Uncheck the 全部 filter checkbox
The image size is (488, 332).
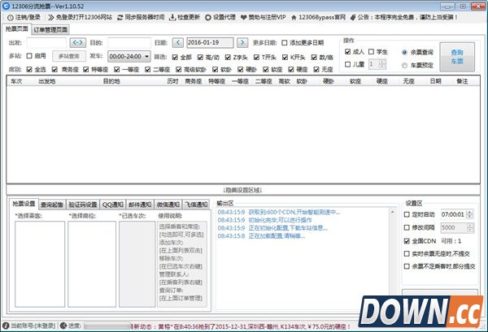pos(175,57)
